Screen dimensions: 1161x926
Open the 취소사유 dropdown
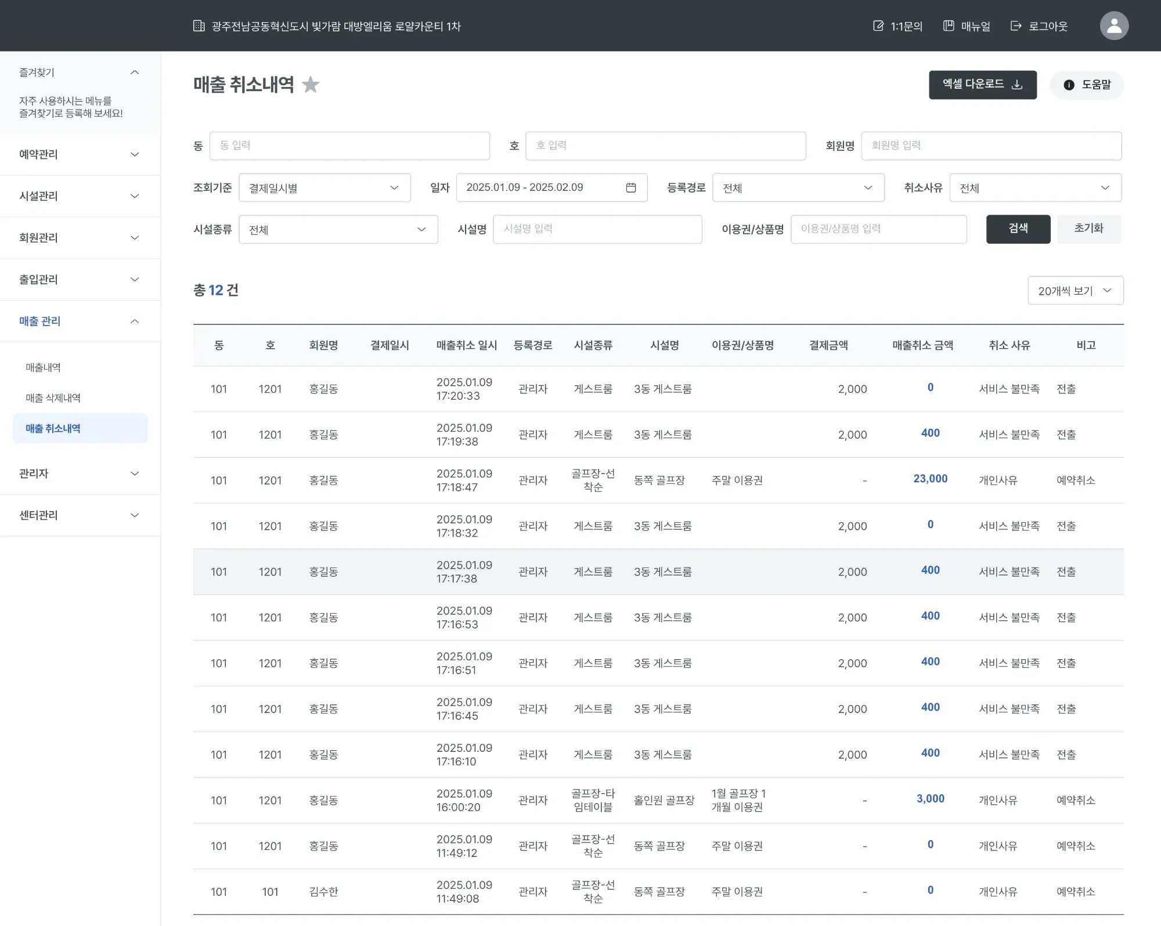[1035, 188]
